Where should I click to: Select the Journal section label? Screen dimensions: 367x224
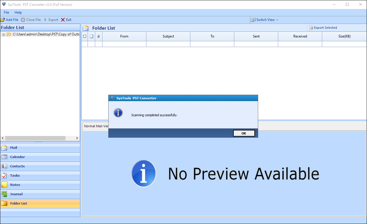[16, 194]
